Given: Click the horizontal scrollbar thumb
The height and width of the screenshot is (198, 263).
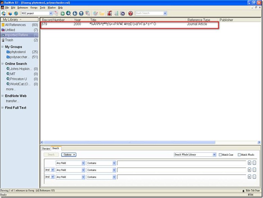Looking at the screenshot, I should [x=129, y=142].
